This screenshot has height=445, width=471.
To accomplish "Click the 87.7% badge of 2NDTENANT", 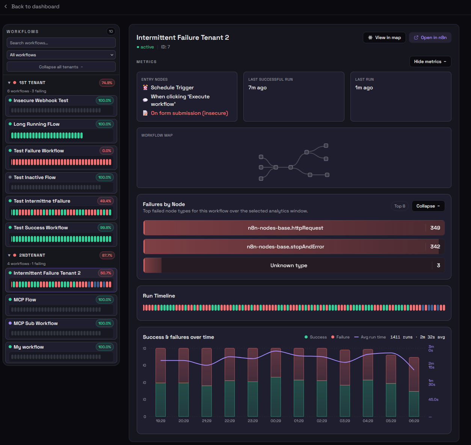I will click(107, 256).
